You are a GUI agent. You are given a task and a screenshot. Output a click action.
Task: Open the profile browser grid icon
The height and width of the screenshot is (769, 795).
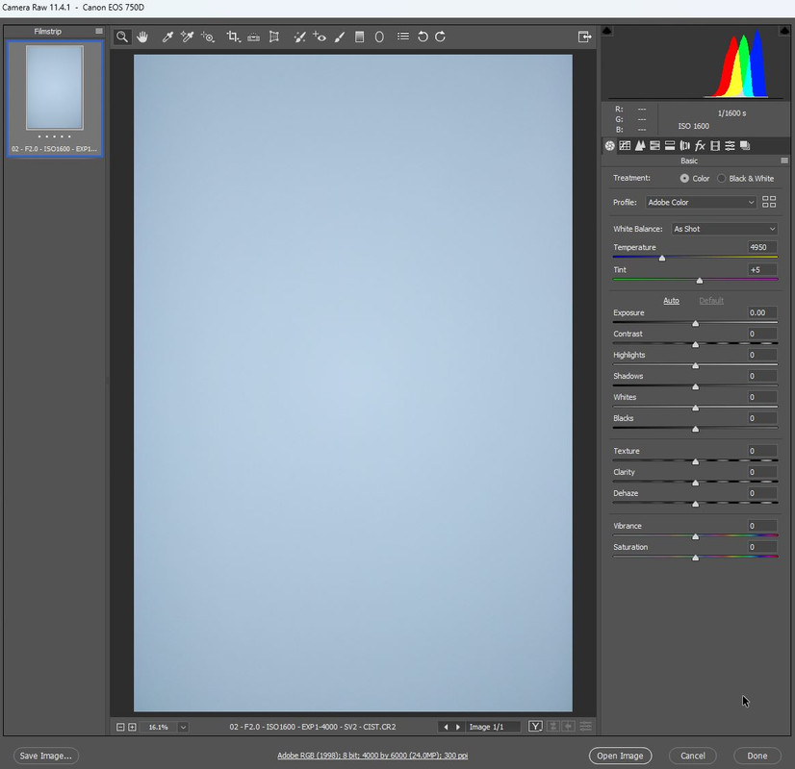click(769, 202)
